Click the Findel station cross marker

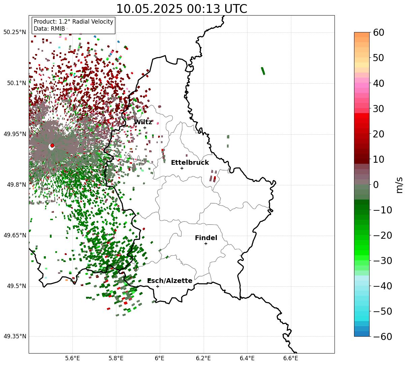[x=206, y=243]
